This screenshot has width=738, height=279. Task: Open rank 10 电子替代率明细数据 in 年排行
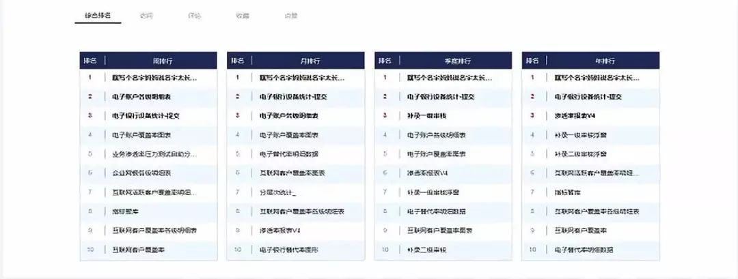(x=584, y=250)
